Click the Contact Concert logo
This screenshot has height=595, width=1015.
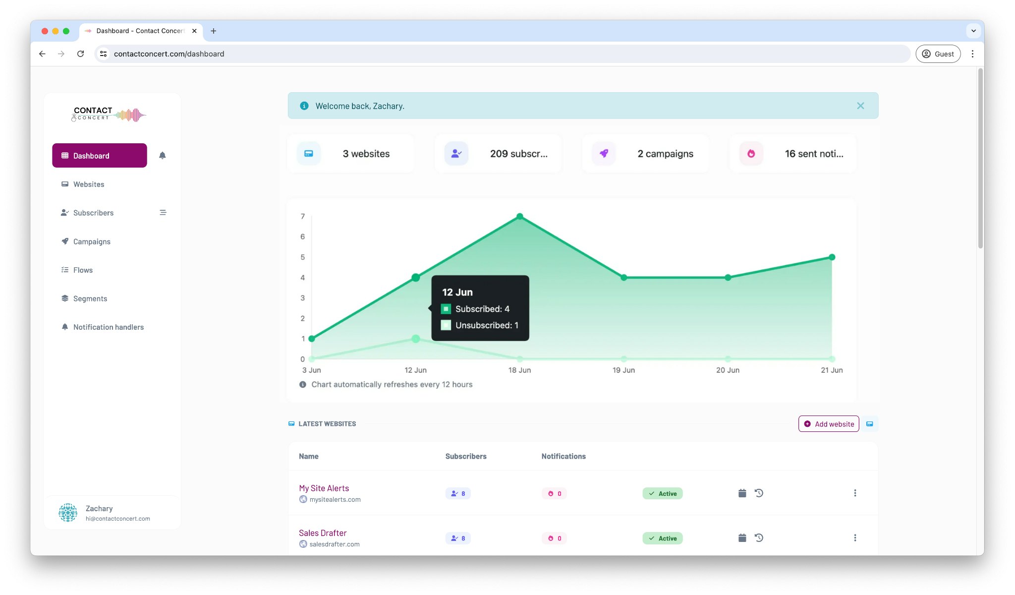[109, 115]
